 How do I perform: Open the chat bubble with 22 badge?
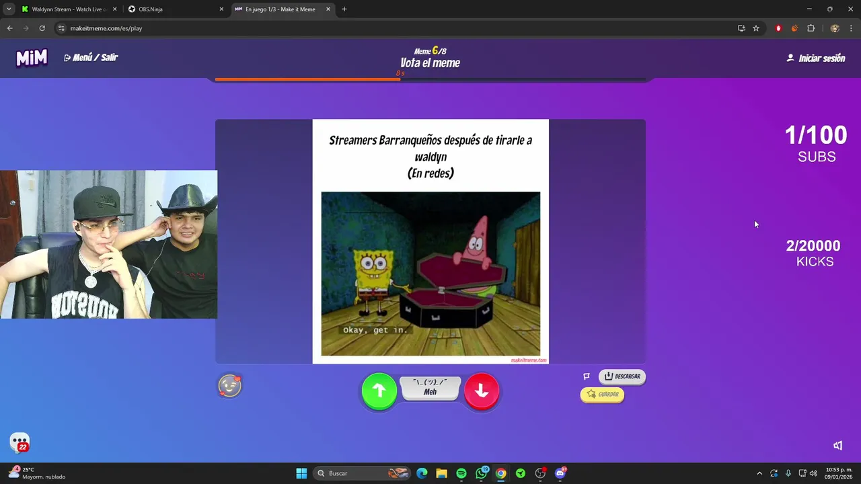click(x=20, y=442)
